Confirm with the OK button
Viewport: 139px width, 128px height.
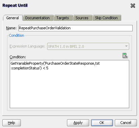pyautogui.click(x=102, y=123)
